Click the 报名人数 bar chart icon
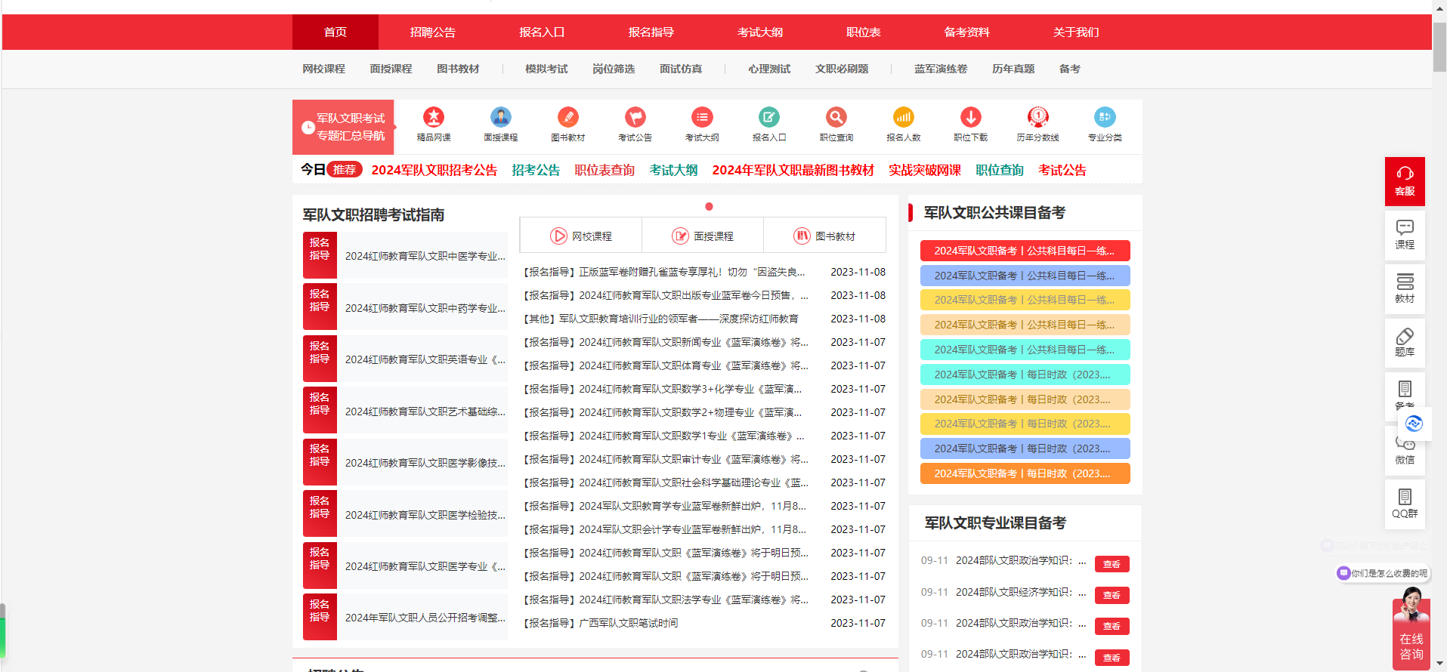 point(903,118)
